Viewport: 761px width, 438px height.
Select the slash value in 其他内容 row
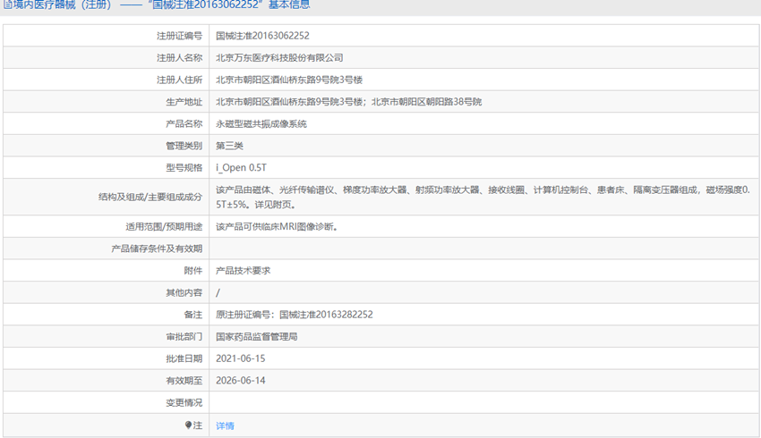click(x=218, y=292)
